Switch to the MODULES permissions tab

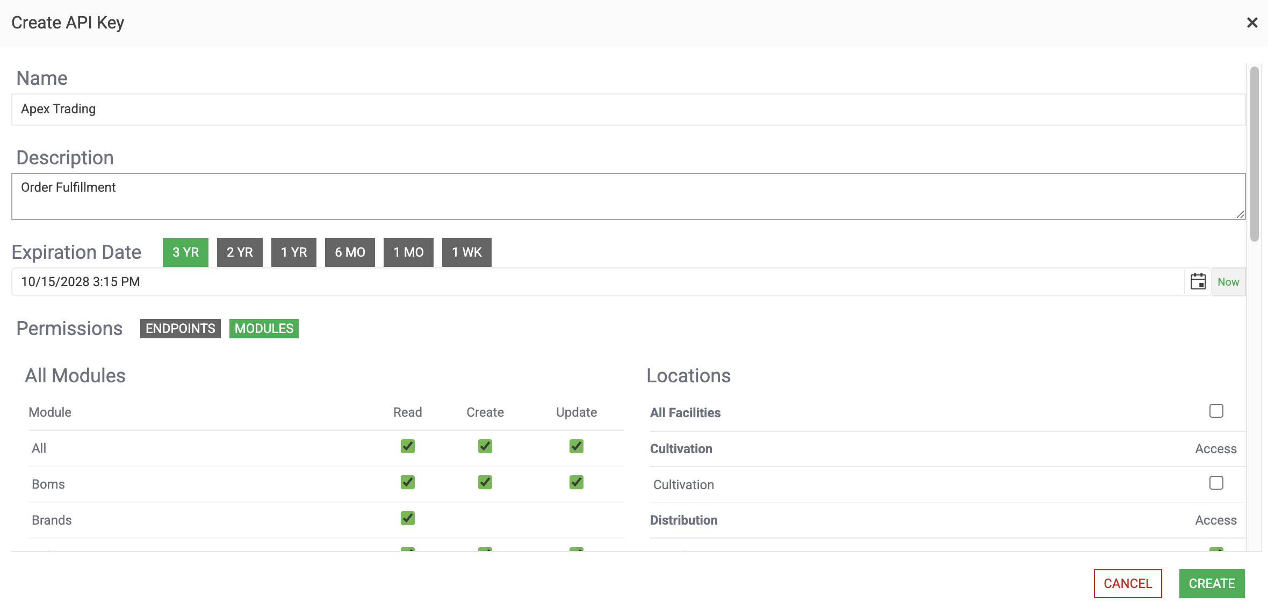(264, 328)
